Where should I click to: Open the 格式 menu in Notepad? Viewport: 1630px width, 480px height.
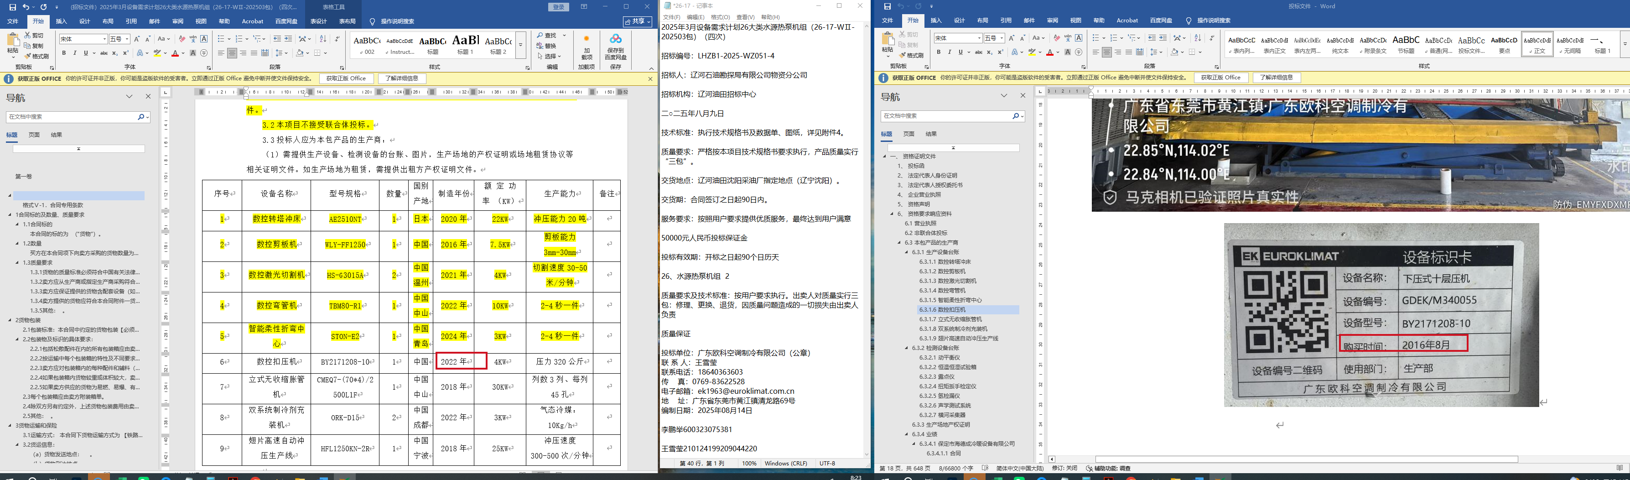click(x=720, y=17)
